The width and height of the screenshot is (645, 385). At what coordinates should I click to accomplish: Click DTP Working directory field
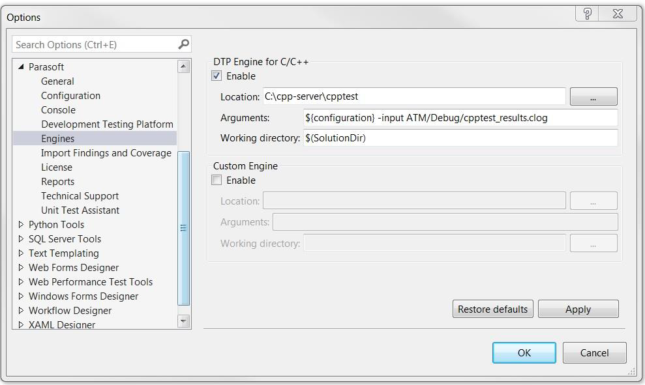[460, 138]
